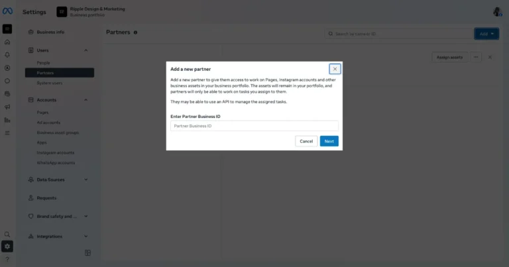Click the Brand safety shield icon
Viewport: 509px width, 267px height.
(31, 217)
